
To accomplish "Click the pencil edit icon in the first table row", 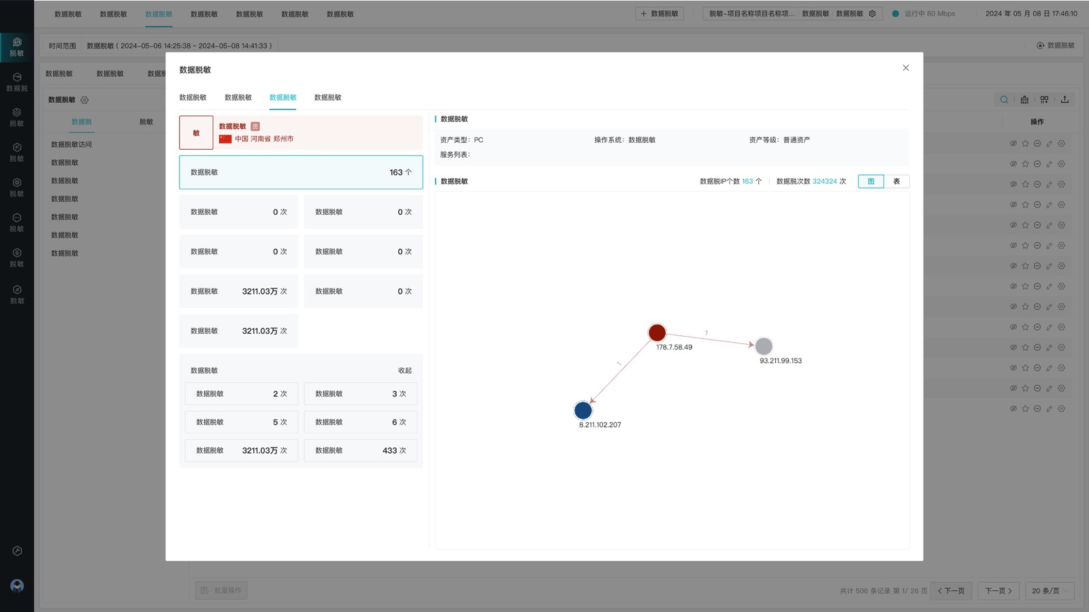I will tap(1049, 143).
